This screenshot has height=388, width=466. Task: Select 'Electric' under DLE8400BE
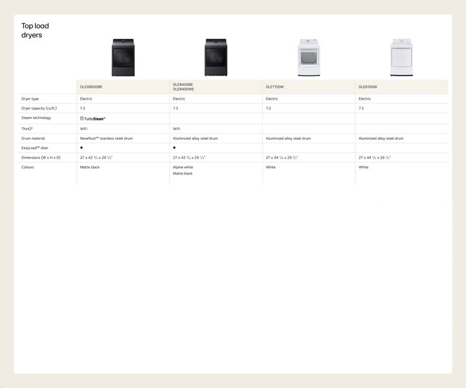(179, 99)
